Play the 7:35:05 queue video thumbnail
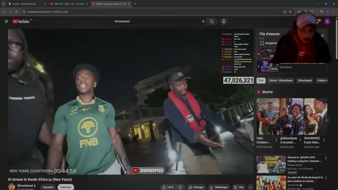 (270, 66)
